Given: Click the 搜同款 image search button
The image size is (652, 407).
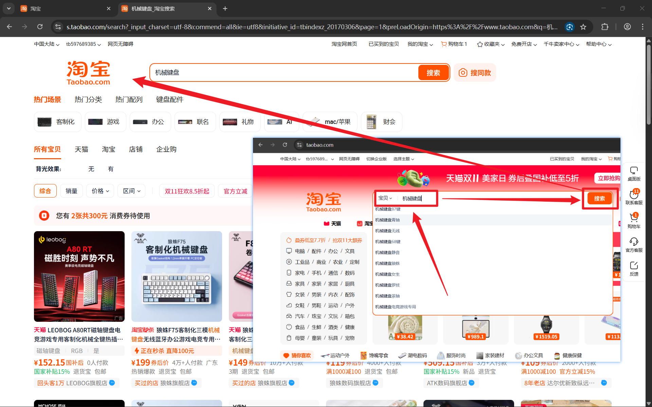Looking at the screenshot, I should tap(475, 73).
